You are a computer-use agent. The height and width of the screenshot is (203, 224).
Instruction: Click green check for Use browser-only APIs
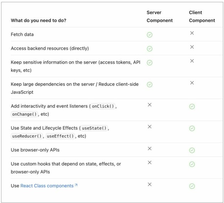[192, 150]
